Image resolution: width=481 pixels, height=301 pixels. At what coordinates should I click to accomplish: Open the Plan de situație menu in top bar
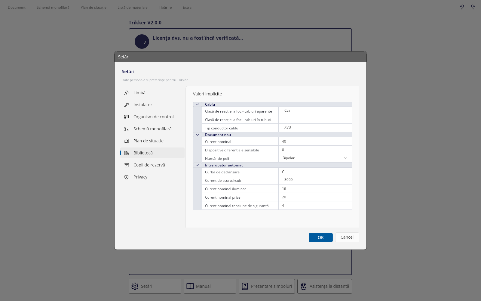[x=93, y=7]
